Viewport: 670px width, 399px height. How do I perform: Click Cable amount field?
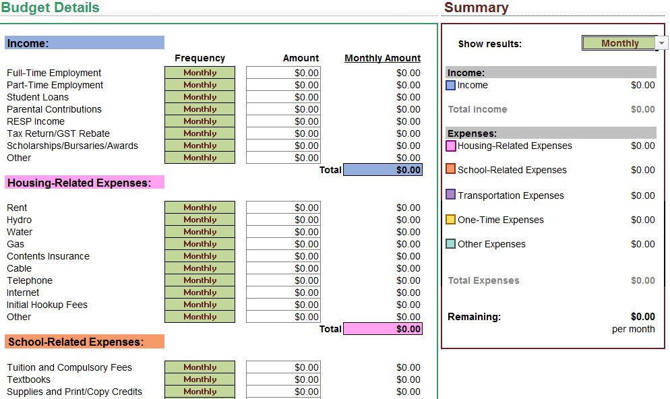(x=283, y=268)
